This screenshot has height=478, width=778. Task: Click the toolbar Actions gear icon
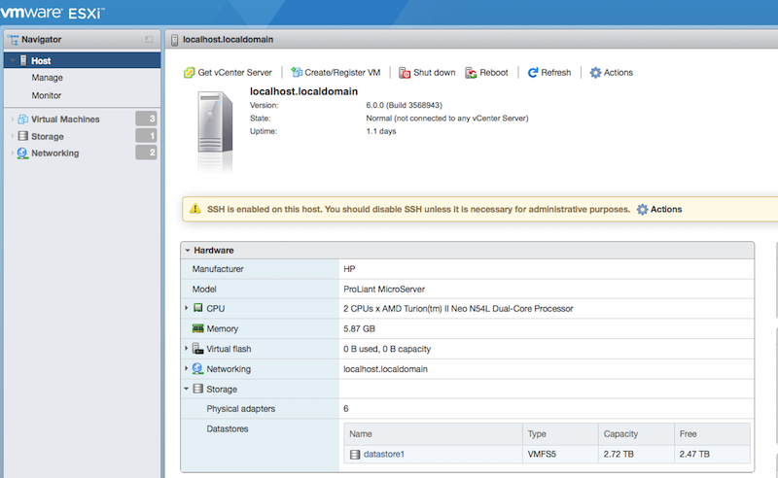595,73
